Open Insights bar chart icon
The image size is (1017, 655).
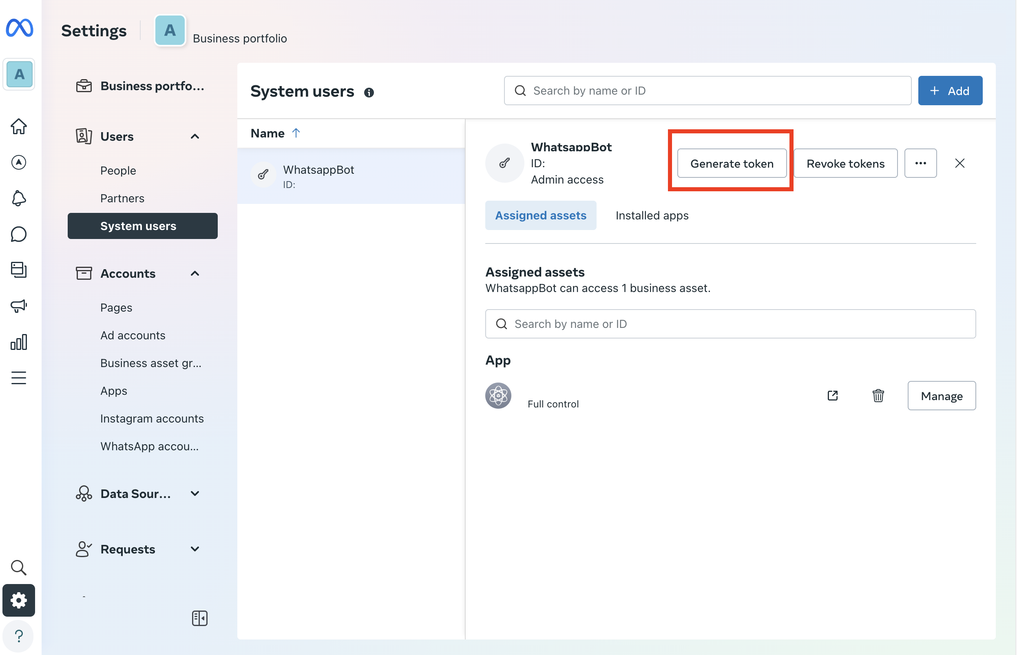click(x=19, y=342)
